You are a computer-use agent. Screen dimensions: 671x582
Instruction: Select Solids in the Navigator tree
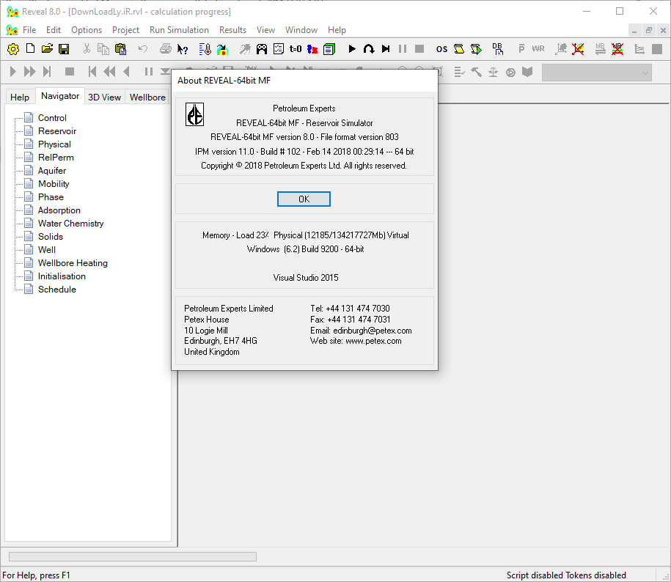[x=51, y=237]
